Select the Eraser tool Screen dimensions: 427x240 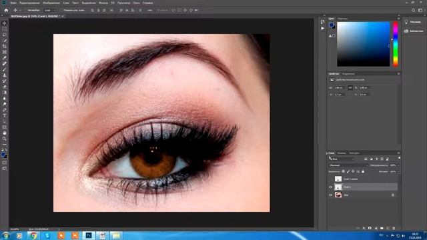point(5,87)
